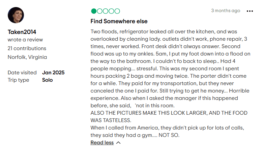
Task: Click the "Trip type" label
Action: pyautogui.click(x=19, y=80)
